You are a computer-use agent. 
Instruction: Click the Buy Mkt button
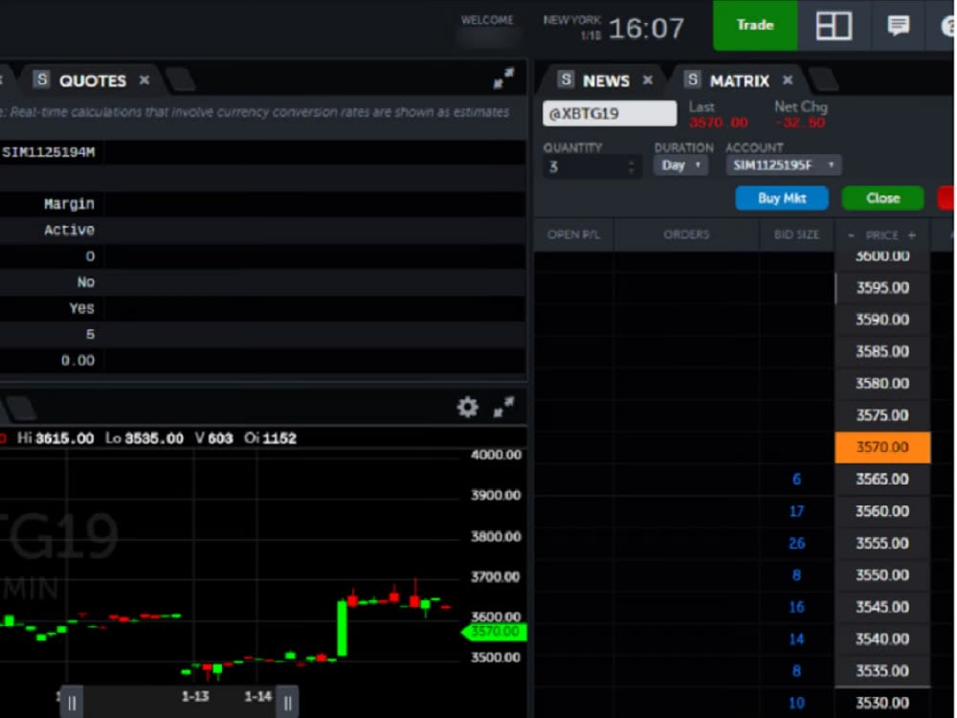(782, 198)
